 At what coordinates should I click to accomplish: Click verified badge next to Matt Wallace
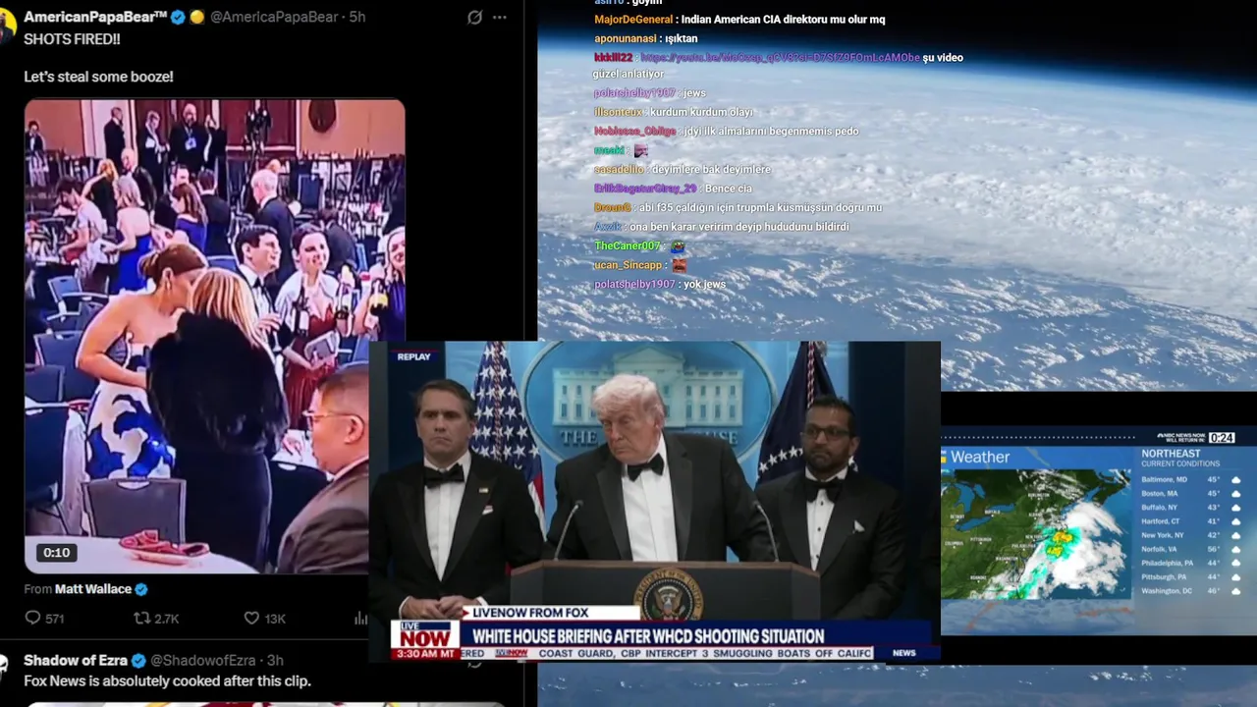pyautogui.click(x=141, y=589)
